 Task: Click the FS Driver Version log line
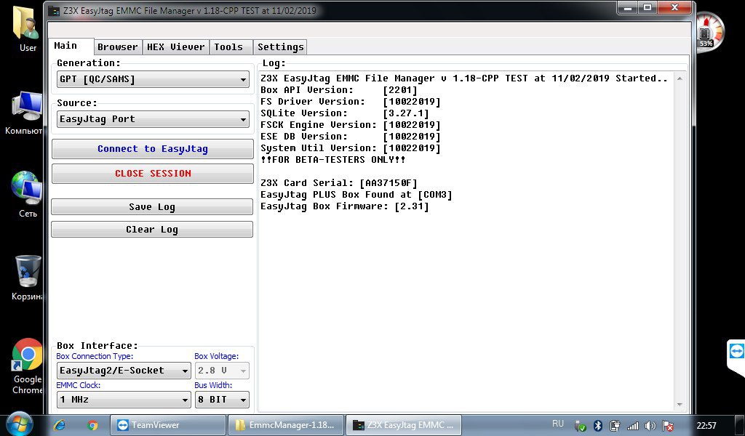[x=351, y=102]
